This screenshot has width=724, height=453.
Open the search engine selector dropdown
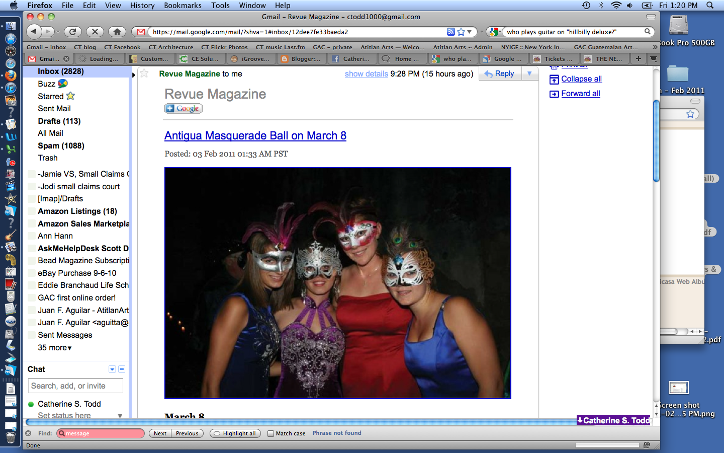[494, 32]
